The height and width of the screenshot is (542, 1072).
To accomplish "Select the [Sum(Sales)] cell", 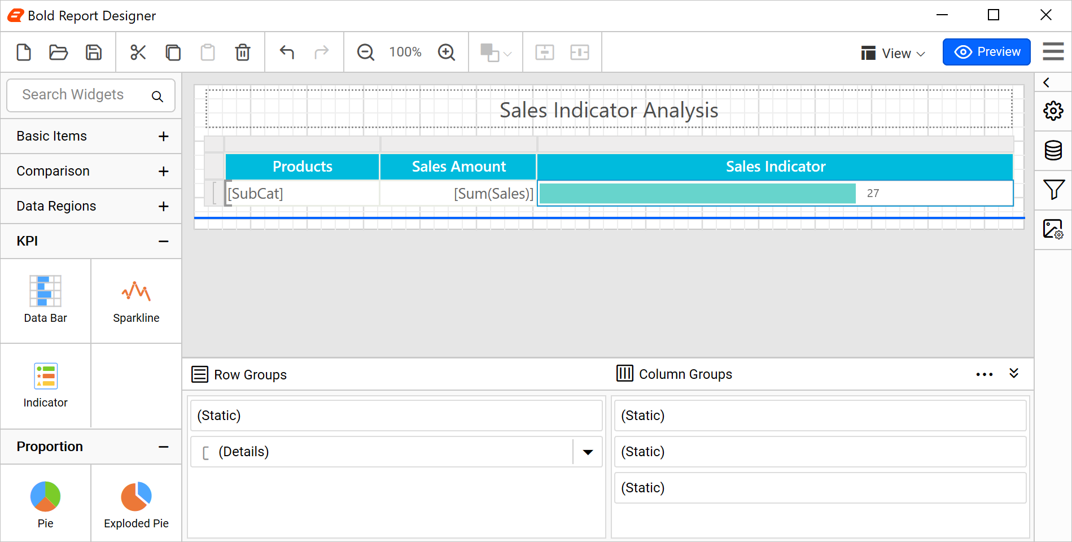I will (458, 194).
